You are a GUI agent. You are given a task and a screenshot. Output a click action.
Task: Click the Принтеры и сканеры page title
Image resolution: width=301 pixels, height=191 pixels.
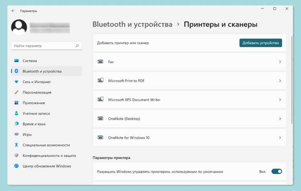coord(221,24)
